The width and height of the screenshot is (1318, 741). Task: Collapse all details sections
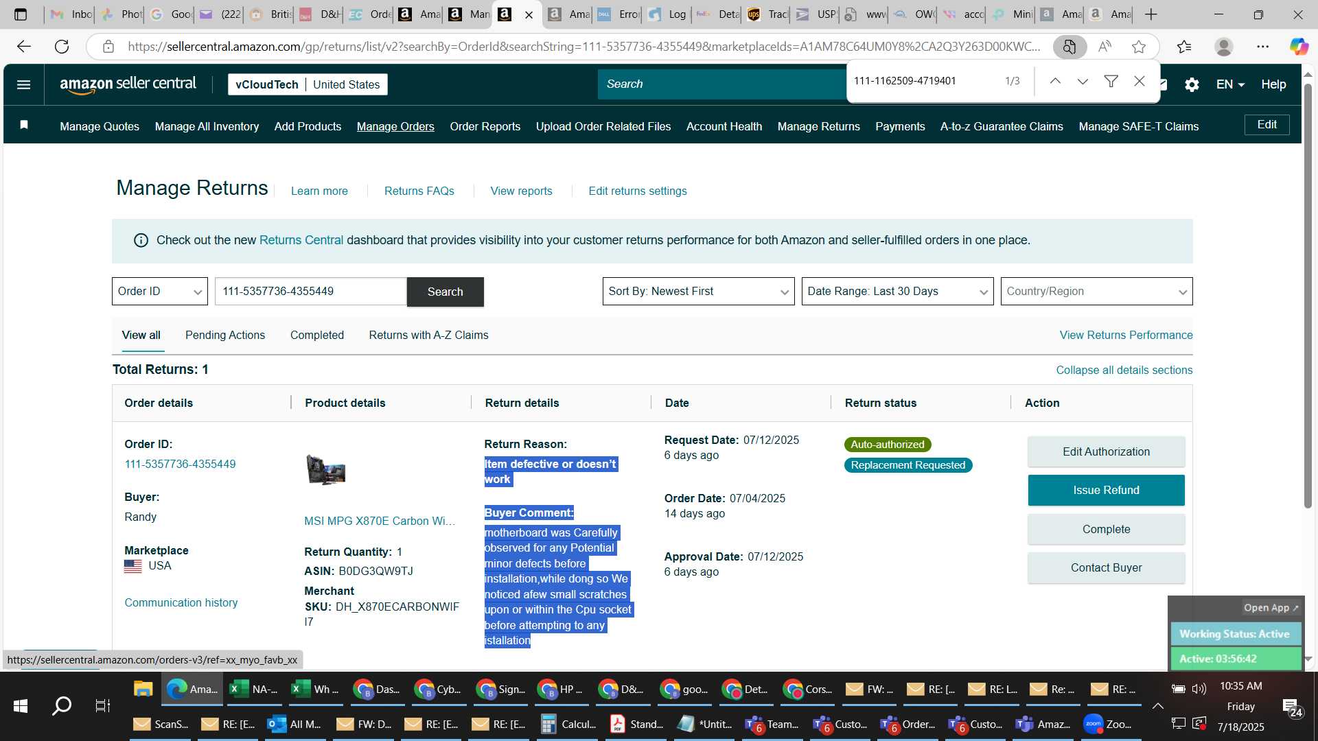click(1124, 370)
